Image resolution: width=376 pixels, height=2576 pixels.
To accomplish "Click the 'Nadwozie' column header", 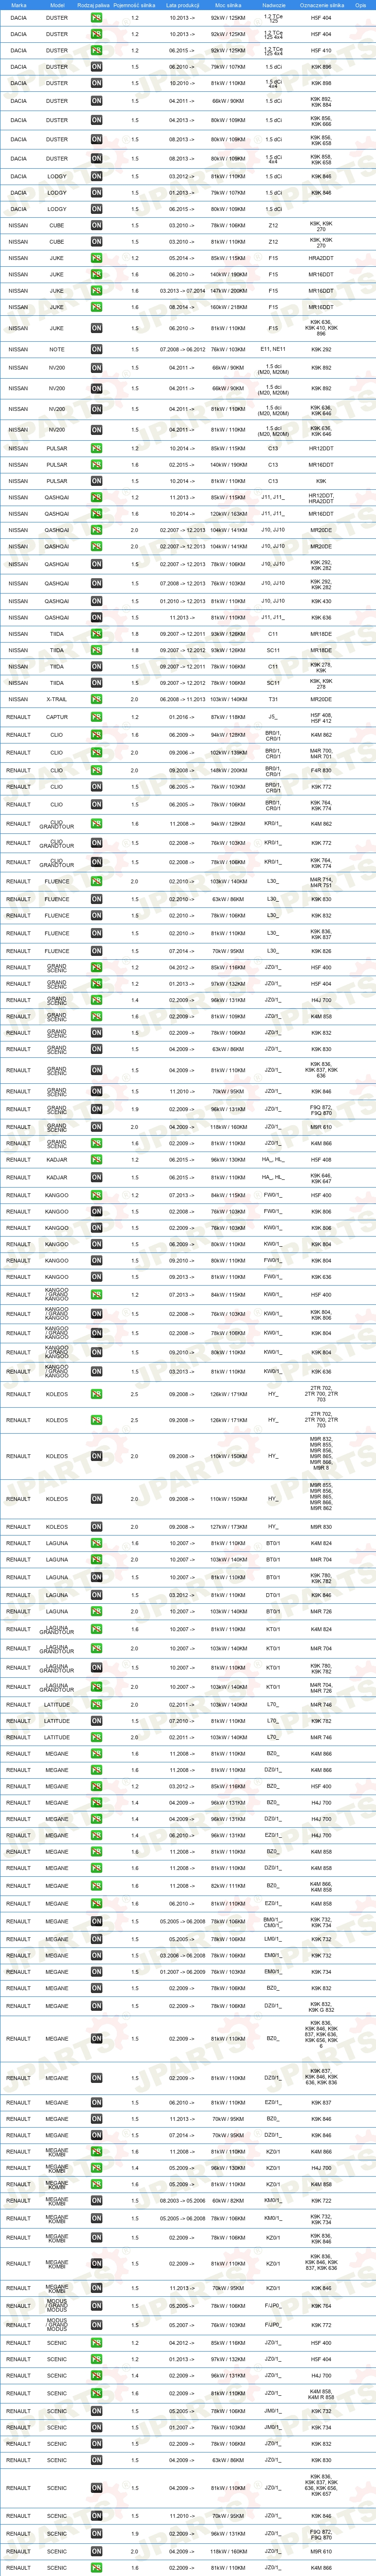I will pos(273,5).
